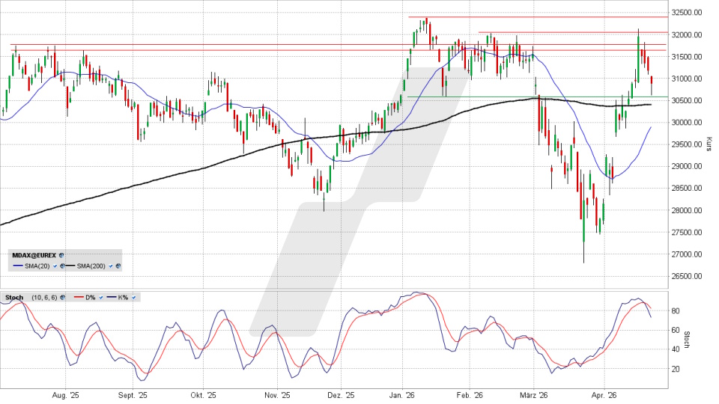Click the März '26 date label
The height and width of the screenshot is (404, 719).
(534, 395)
